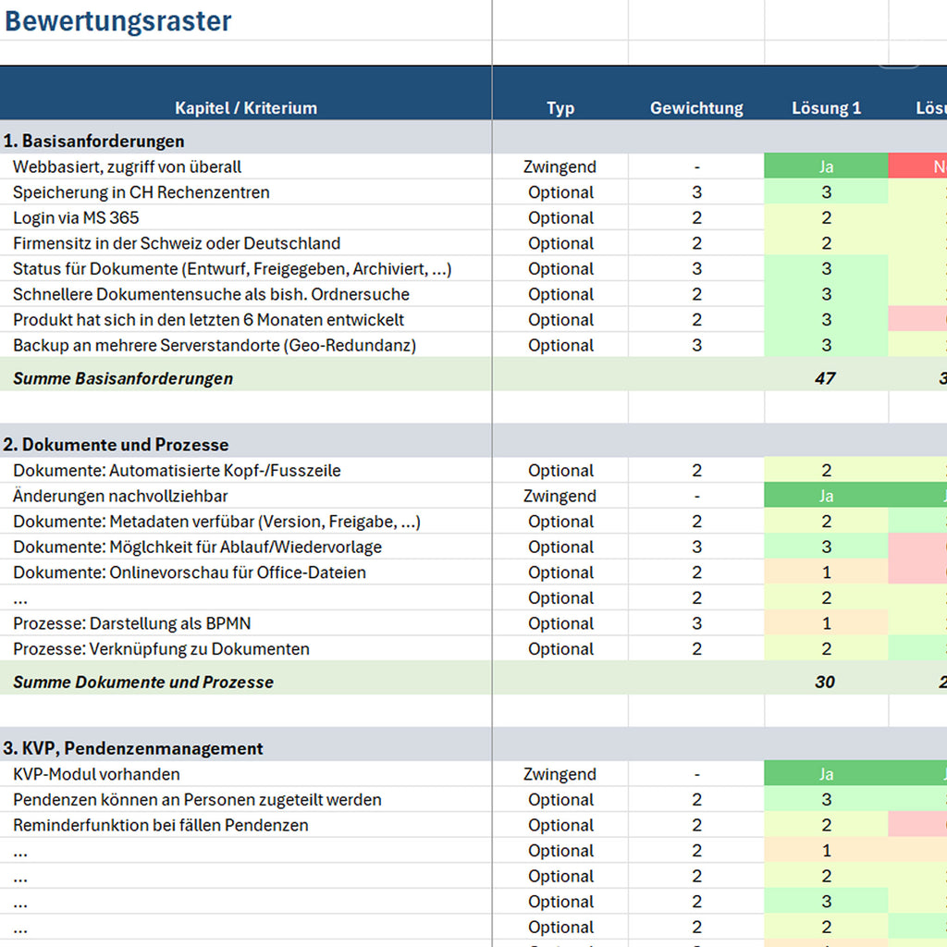Click Zwingend in the Webbasiert row
The image size is (947, 947).
pyautogui.click(x=560, y=166)
